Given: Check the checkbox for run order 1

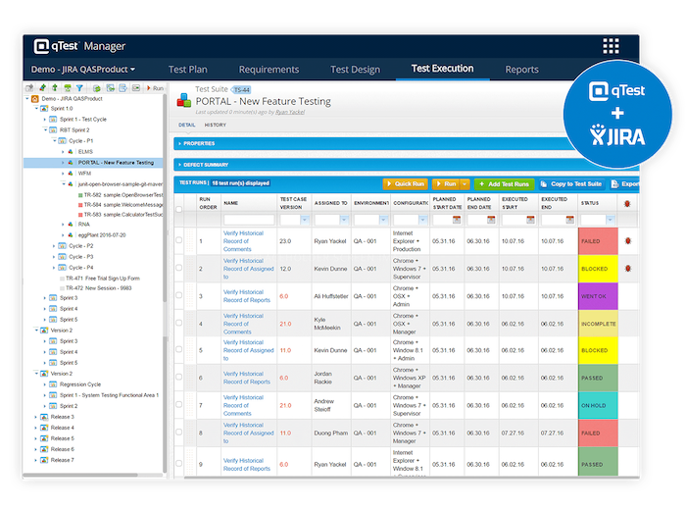Looking at the screenshot, I should pos(178,239).
